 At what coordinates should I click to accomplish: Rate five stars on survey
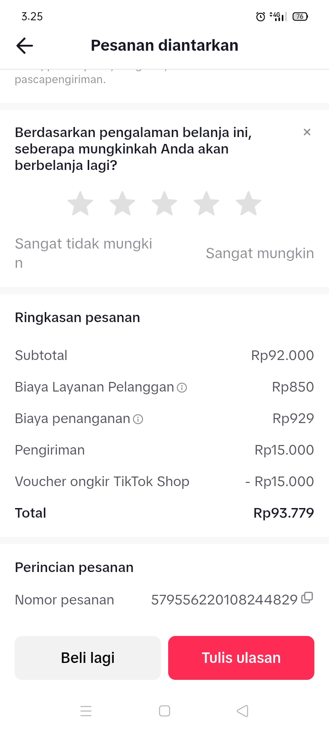pyautogui.click(x=249, y=204)
